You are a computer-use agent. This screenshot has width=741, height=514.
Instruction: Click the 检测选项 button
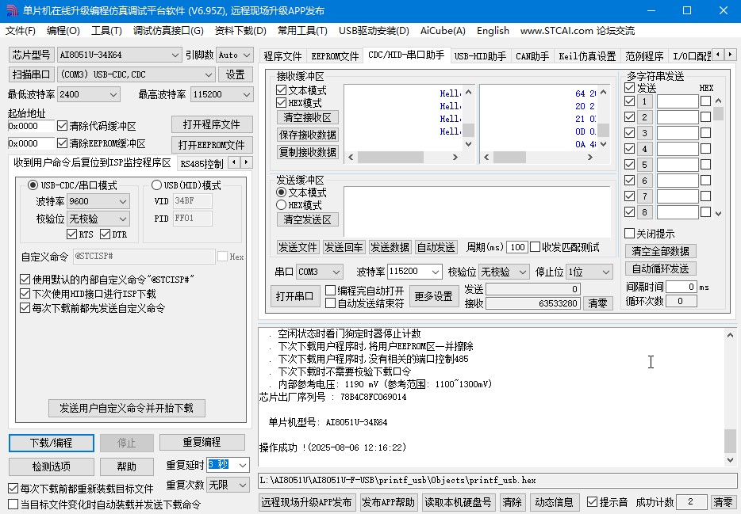[x=51, y=466]
